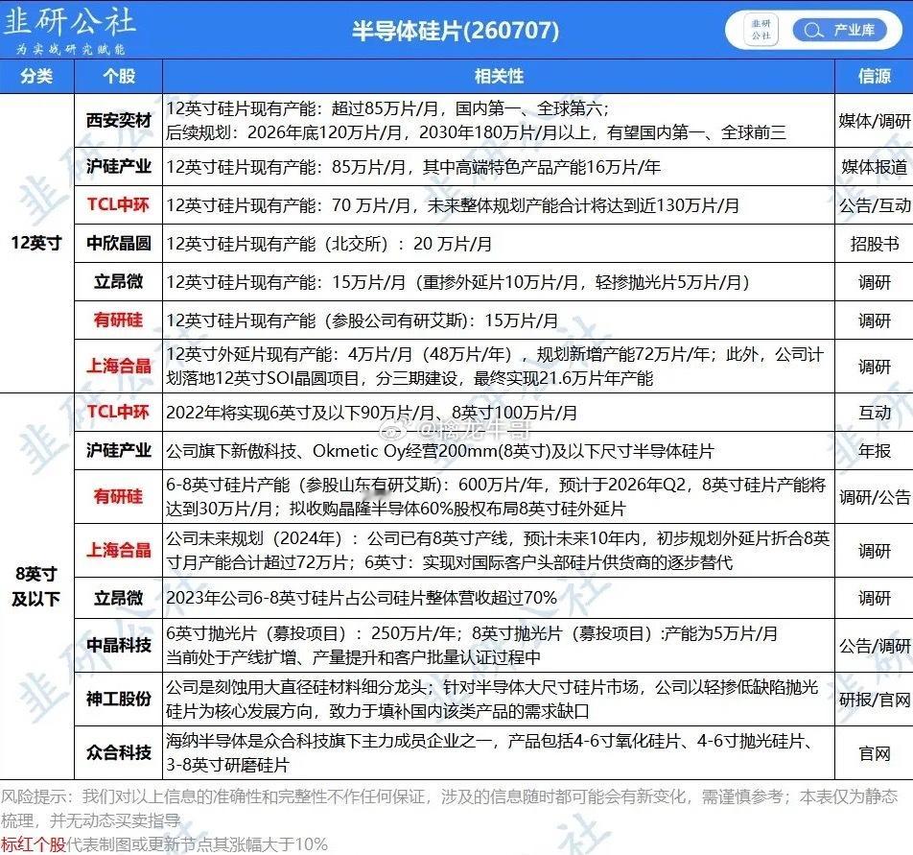The image size is (913, 855).
Task: Click red TCL中环 in 8英寸及以下 section
Action: (x=118, y=412)
